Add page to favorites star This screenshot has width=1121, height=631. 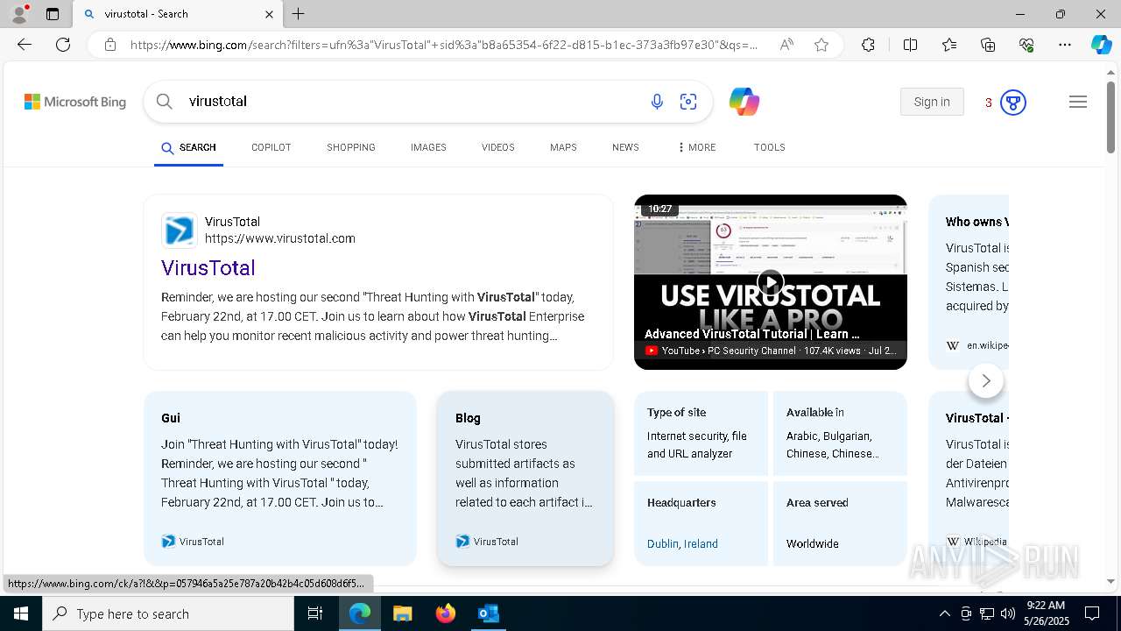coord(821,45)
